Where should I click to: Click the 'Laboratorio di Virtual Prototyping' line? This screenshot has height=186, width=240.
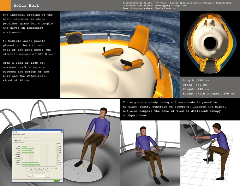[155, 6]
